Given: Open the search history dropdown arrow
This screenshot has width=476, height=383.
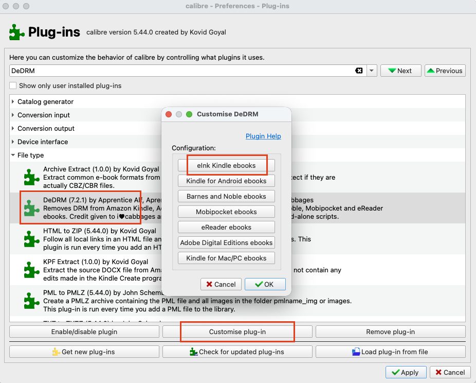Looking at the screenshot, I should coord(372,71).
